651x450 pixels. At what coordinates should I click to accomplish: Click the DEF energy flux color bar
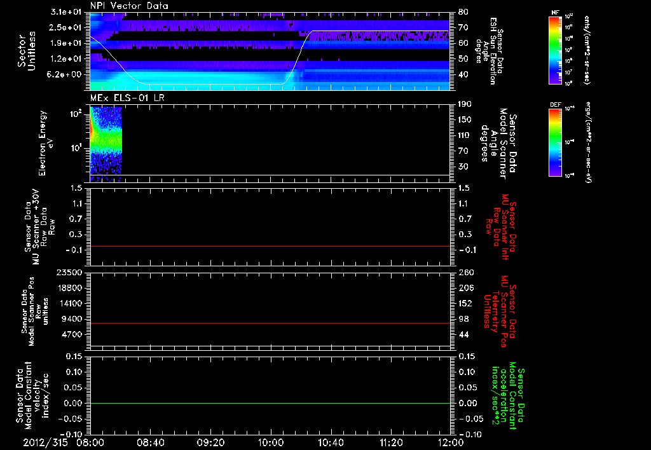[x=555, y=142]
